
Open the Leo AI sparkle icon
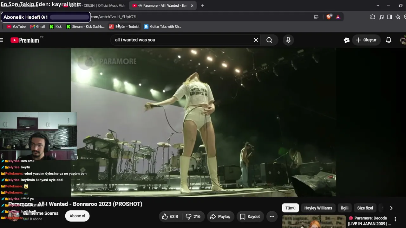pos(398,17)
